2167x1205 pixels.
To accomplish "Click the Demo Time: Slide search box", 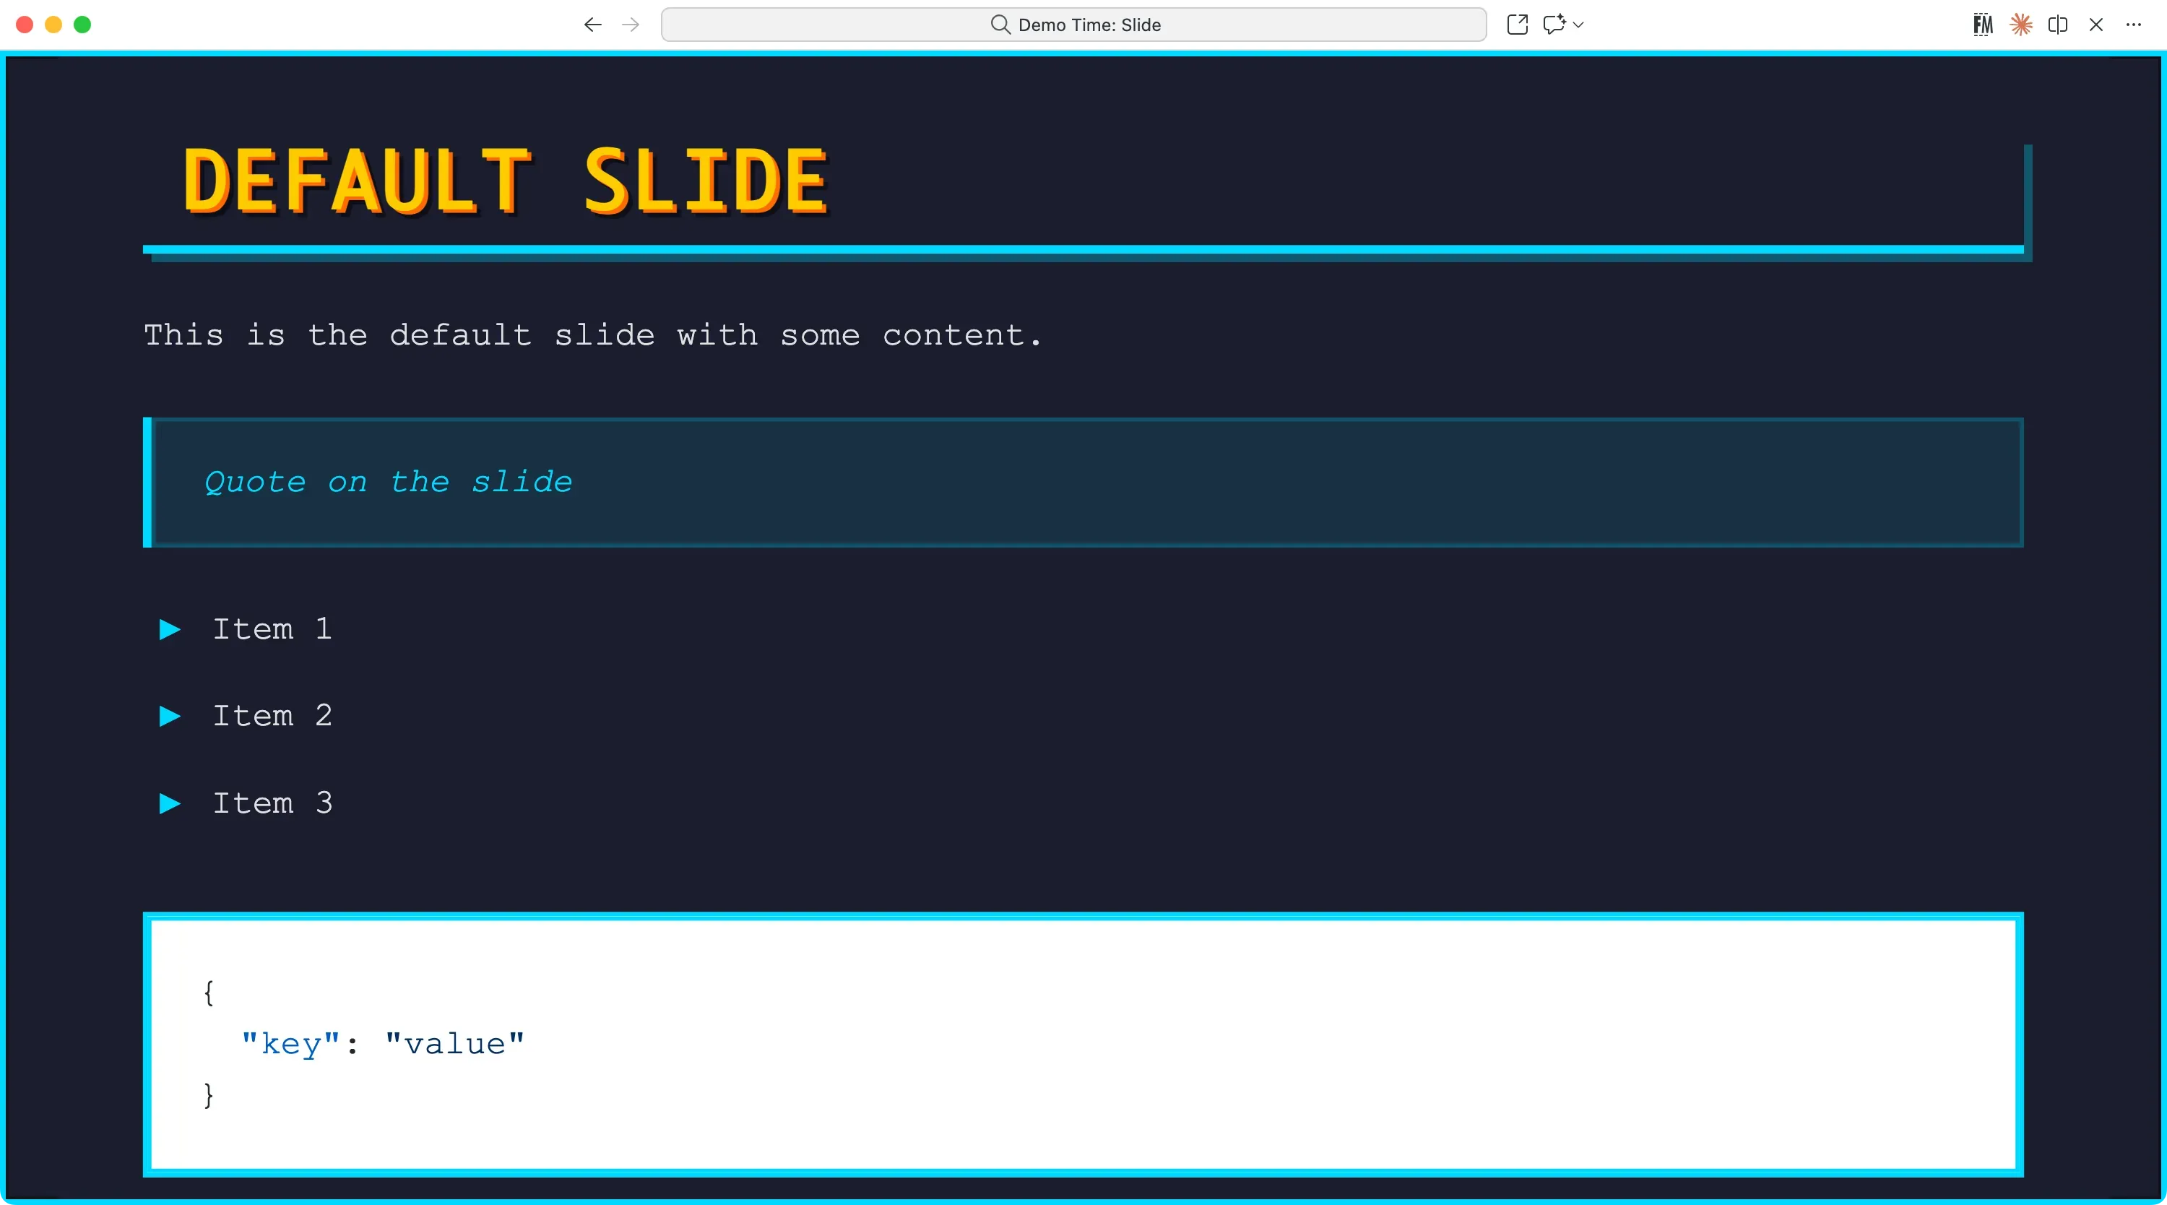I will pos(1073,25).
